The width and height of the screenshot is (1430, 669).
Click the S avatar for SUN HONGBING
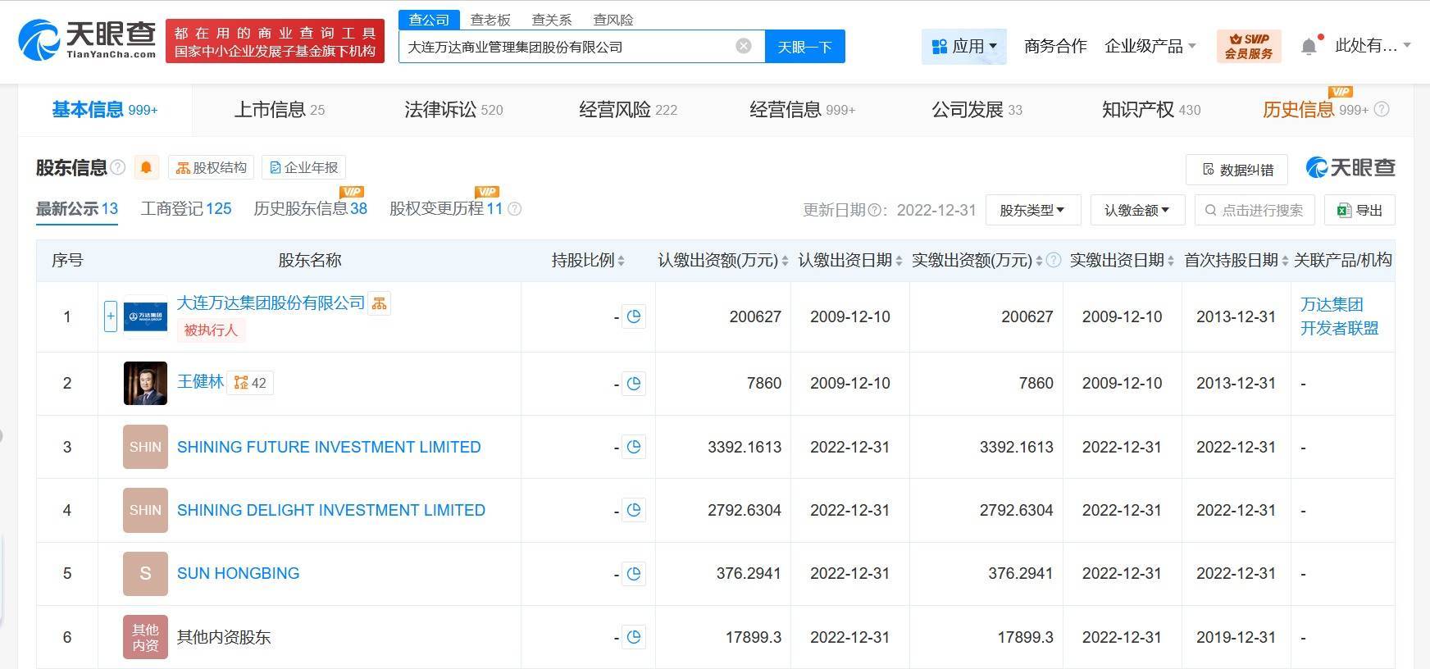coord(145,574)
